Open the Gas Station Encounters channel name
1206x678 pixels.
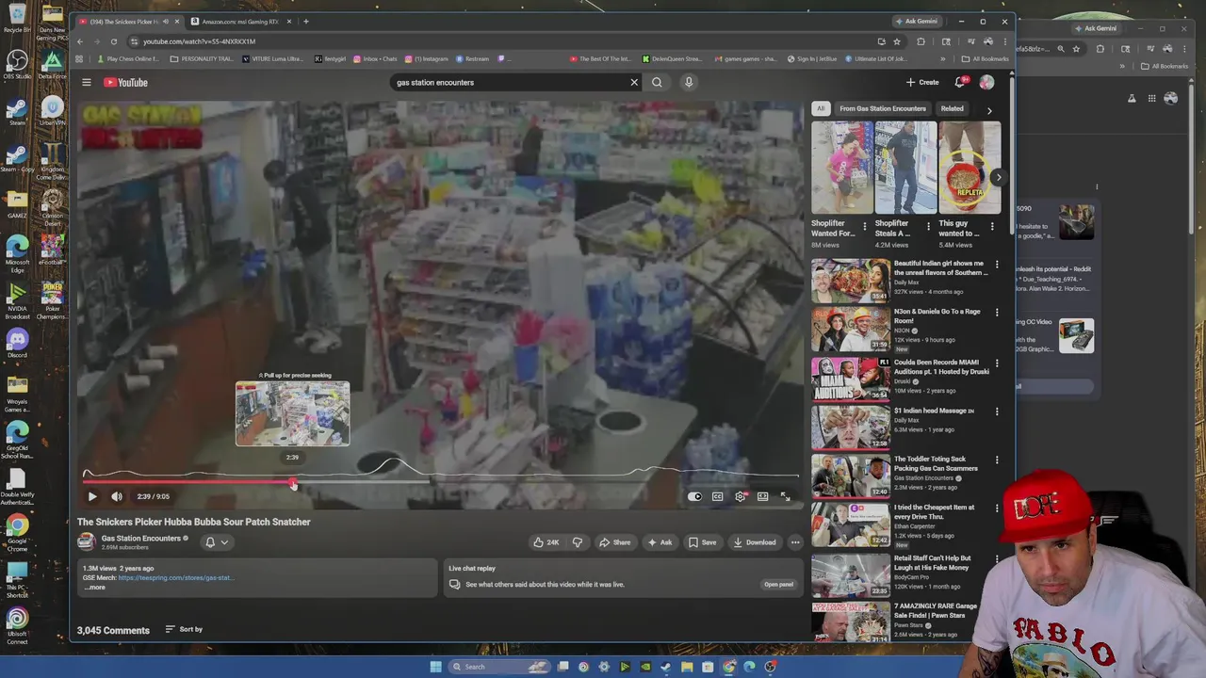pos(140,539)
